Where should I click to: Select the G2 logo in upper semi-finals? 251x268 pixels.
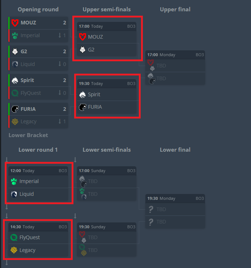pos(83,50)
